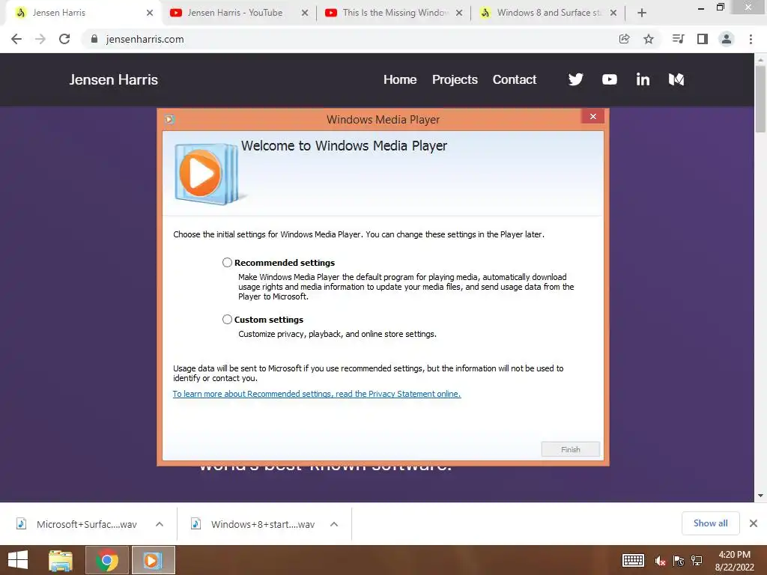View site information via the lock icon
Image resolution: width=767 pixels, height=575 pixels.
coord(94,39)
